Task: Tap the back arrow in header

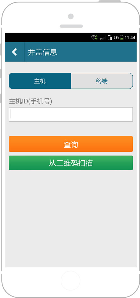Action: pos(15,52)
